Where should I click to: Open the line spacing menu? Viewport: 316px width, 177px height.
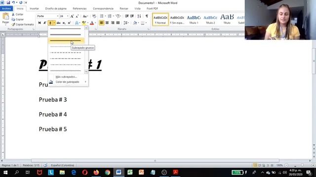click(x=126, y=23)
